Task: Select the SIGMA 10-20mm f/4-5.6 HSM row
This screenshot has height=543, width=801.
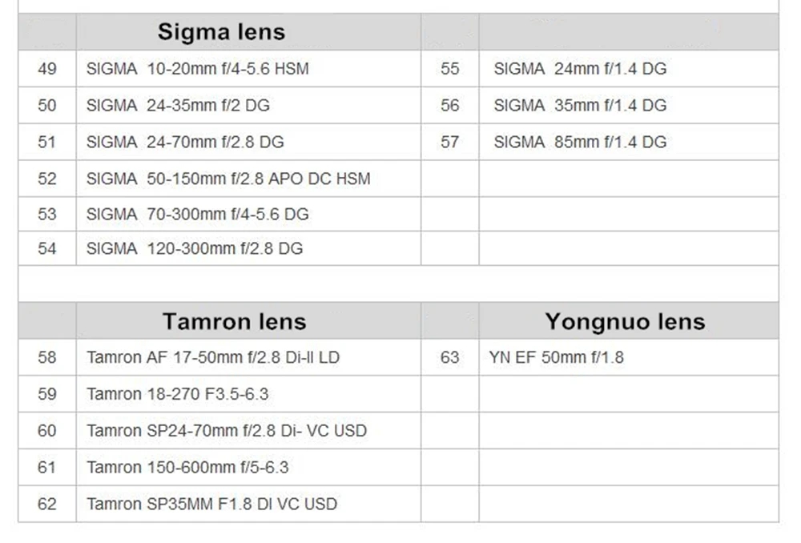Action: pyautogui.click(x=197, y=68)
